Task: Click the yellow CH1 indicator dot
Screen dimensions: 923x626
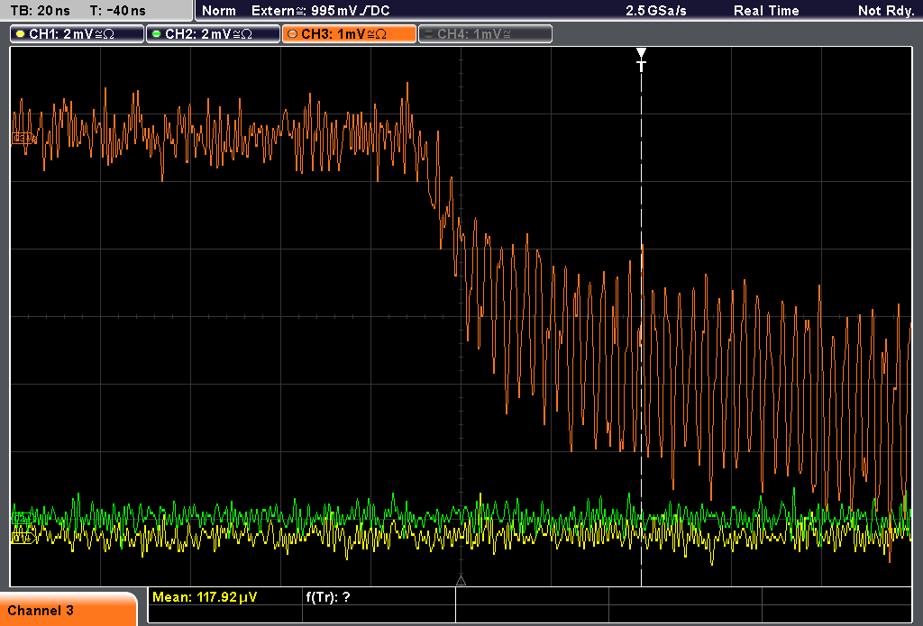Action: pyautogui.click(x=21, y=34)
